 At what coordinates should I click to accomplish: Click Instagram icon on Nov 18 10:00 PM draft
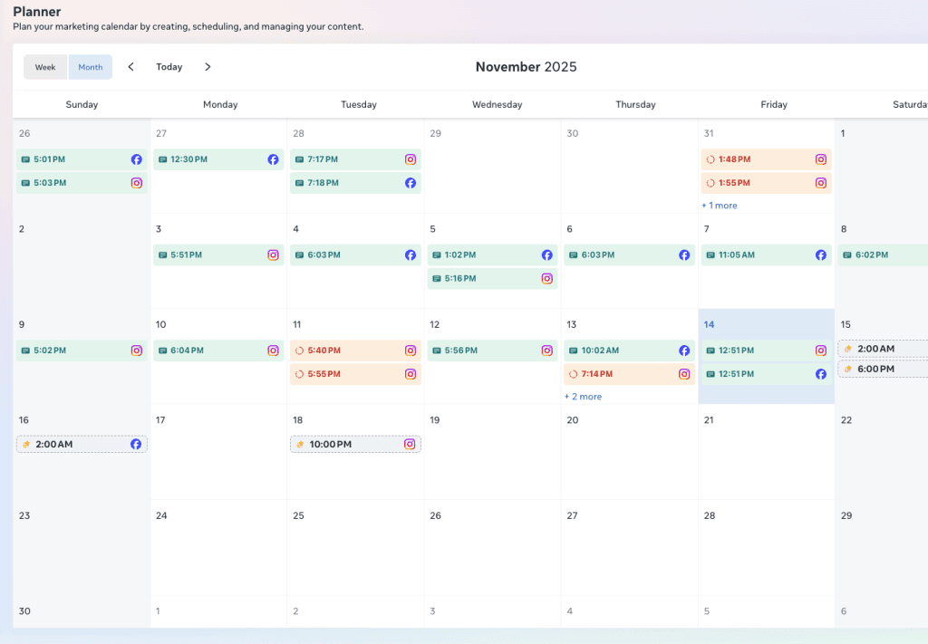coord(410,445)
